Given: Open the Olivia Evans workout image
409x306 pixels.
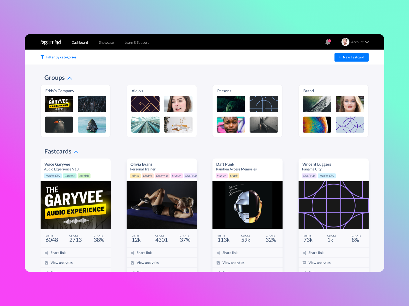Looking at the screenshot, I should coord(162,205).
